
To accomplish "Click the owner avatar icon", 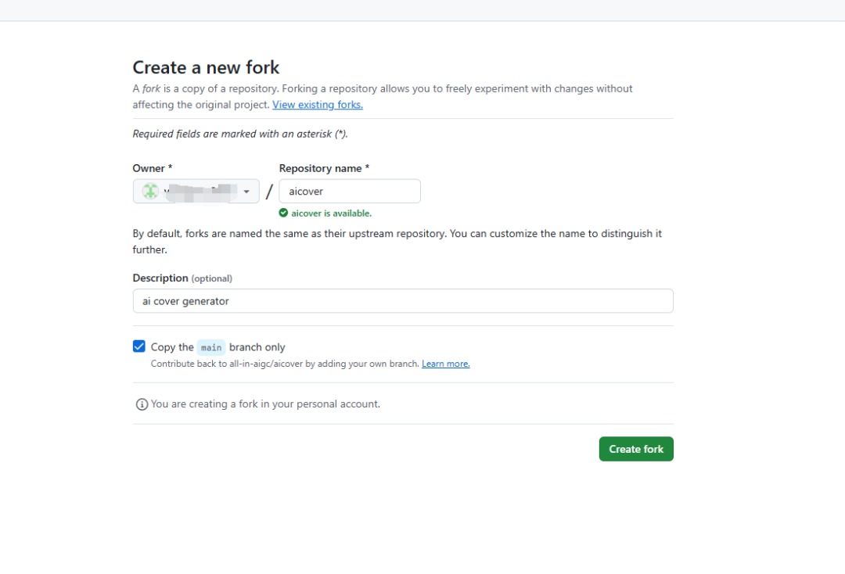I will tap(150, 191).
